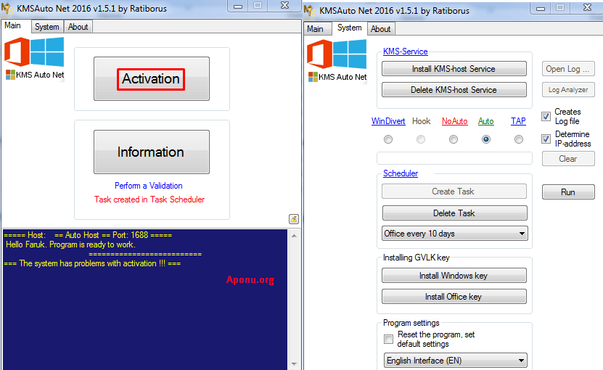Open the Scheduler link
The width and height of the screenshot is (603, 370).
[x=401, y=173]
